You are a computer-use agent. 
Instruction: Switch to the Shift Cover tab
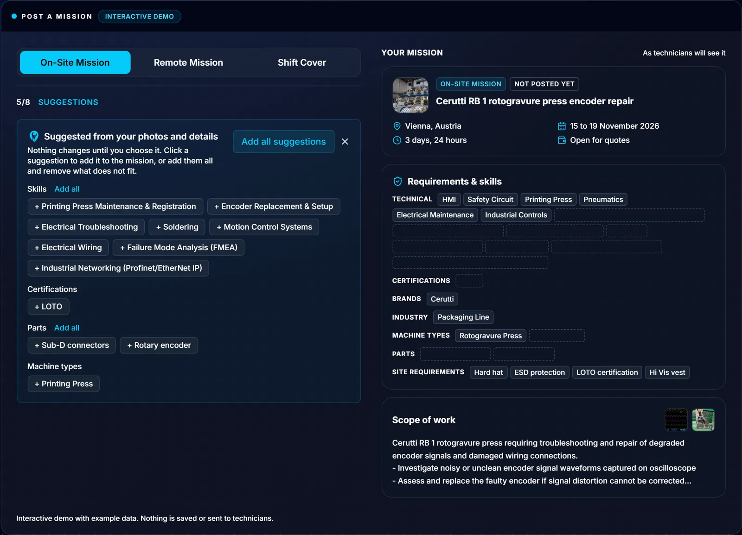point(302,63)
